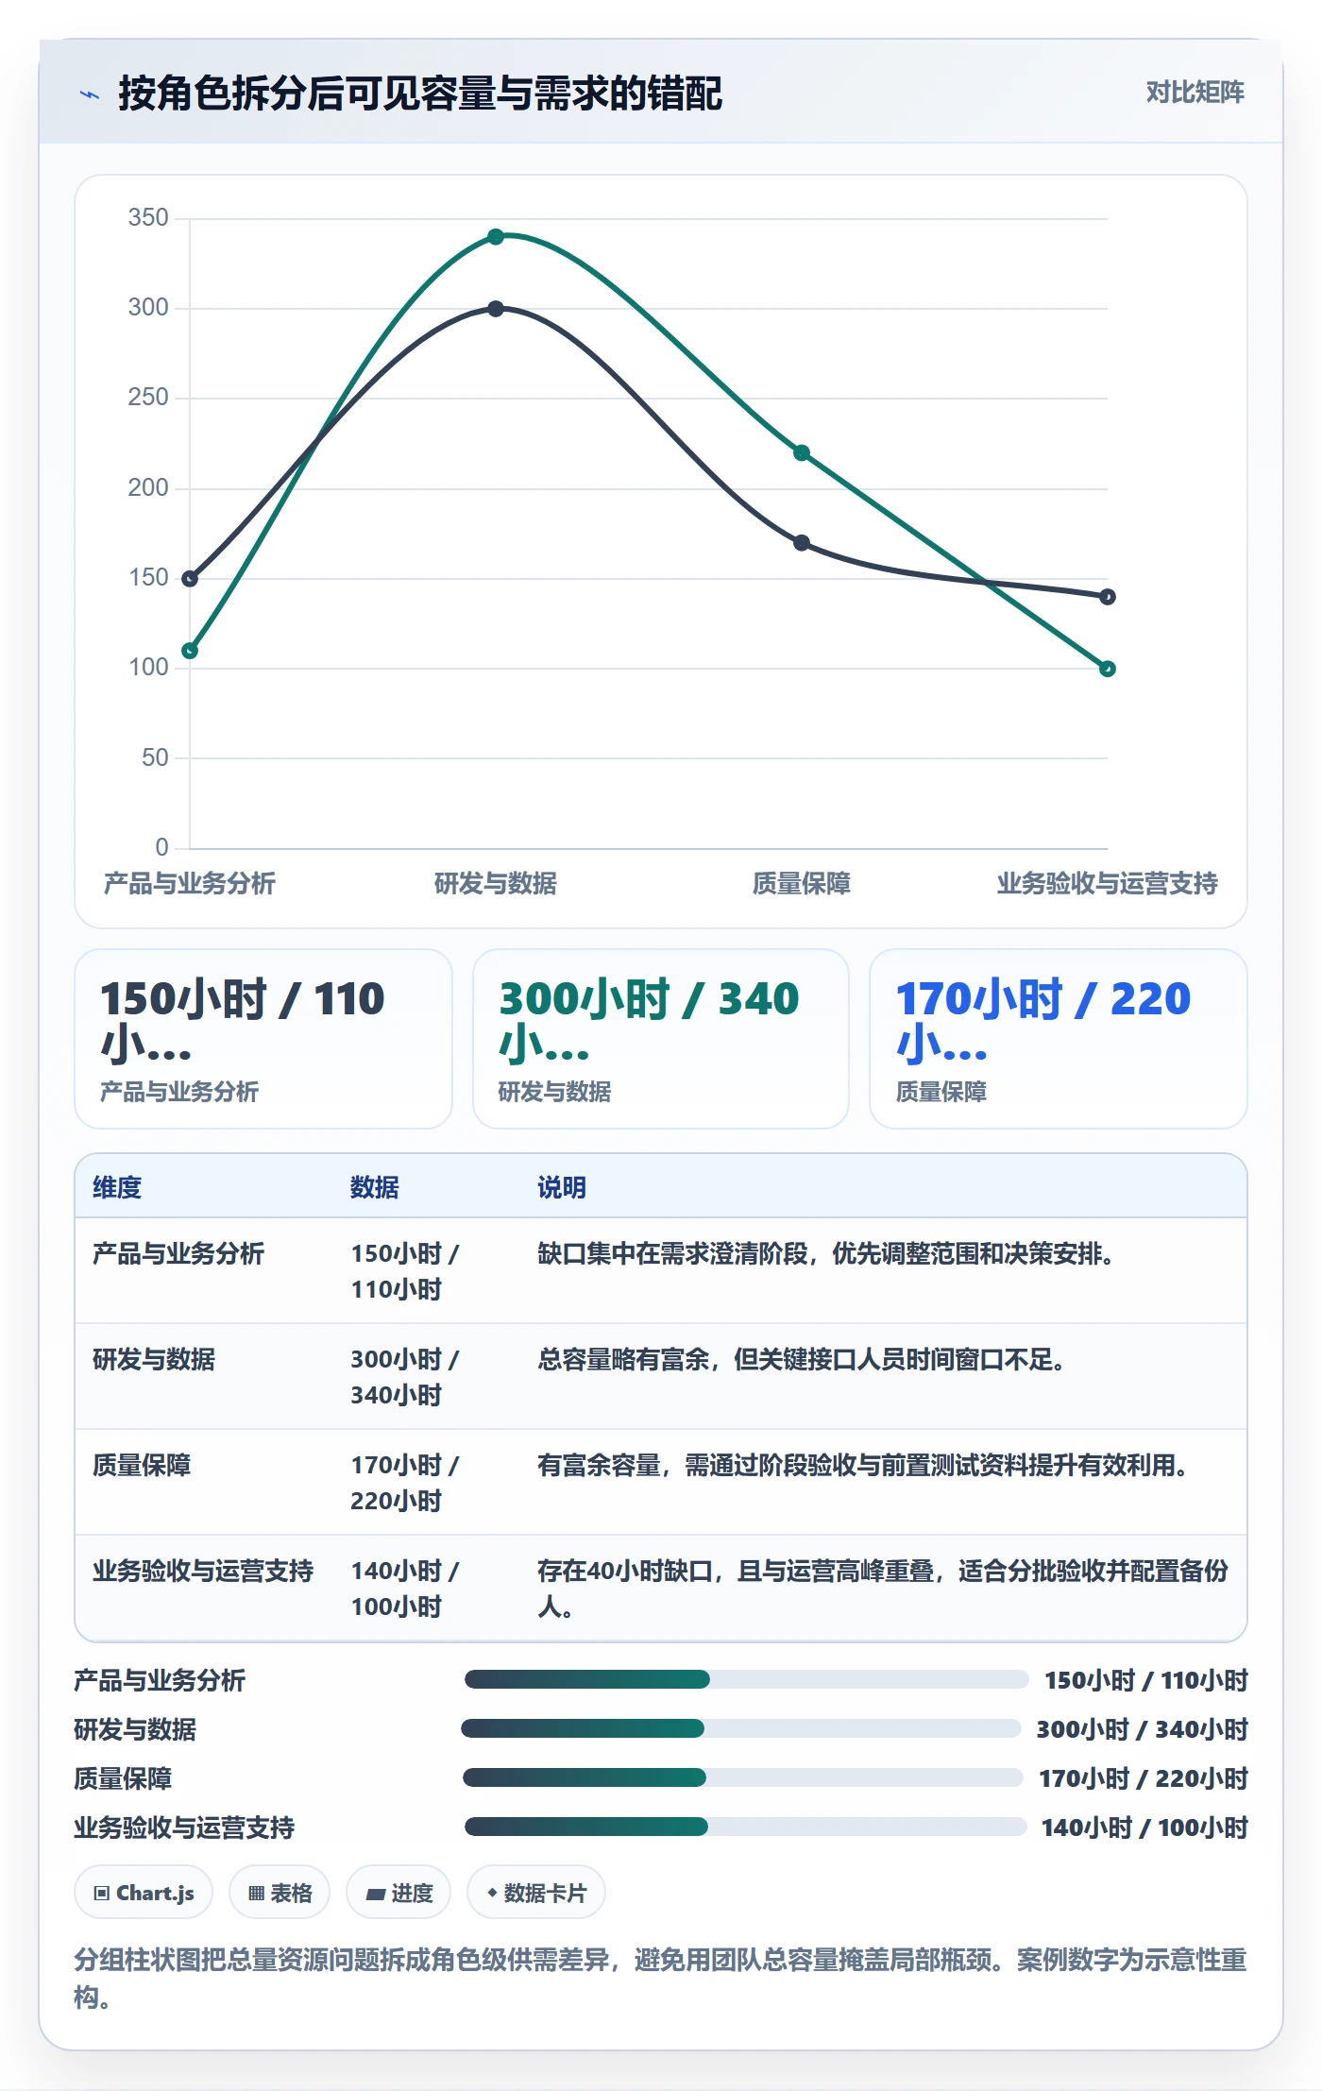Click the 数据 column header
The width and height of the screenshot is (1322, 2091).
point(375,1187)
